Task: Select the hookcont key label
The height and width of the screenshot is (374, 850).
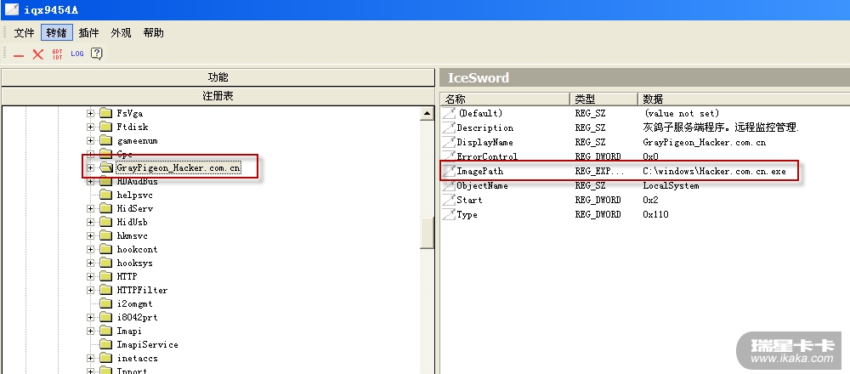Action: pos(137,249)
